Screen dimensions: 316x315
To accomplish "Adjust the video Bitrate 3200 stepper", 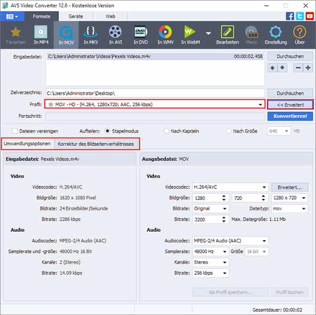I will pyautogui.click(x=224, y=219).
